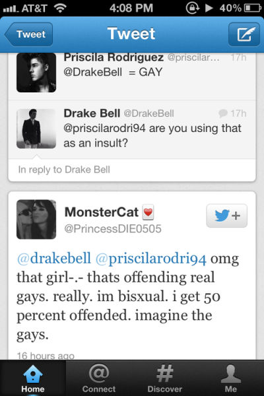Open Drake Bell's reply tweet
264x396 pixels.
(132, 129)
